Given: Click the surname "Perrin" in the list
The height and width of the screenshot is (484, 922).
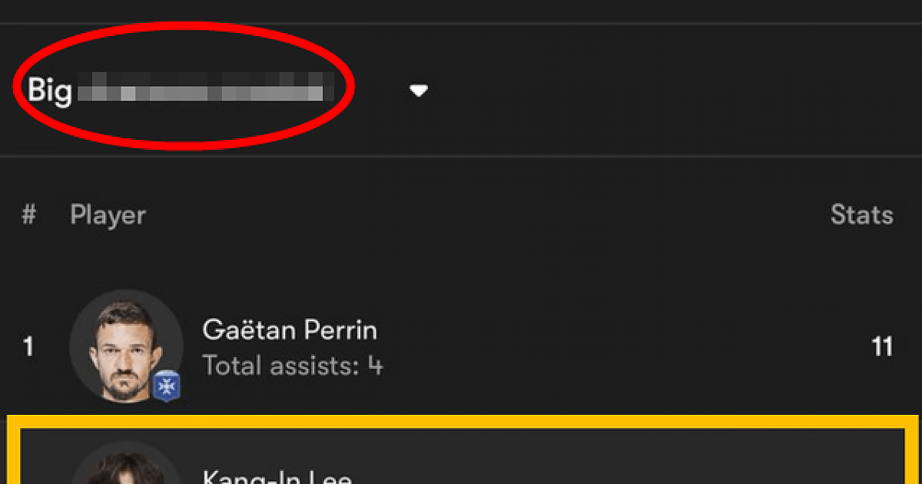Looking at the screenshot, I should [x=341, y=330].
